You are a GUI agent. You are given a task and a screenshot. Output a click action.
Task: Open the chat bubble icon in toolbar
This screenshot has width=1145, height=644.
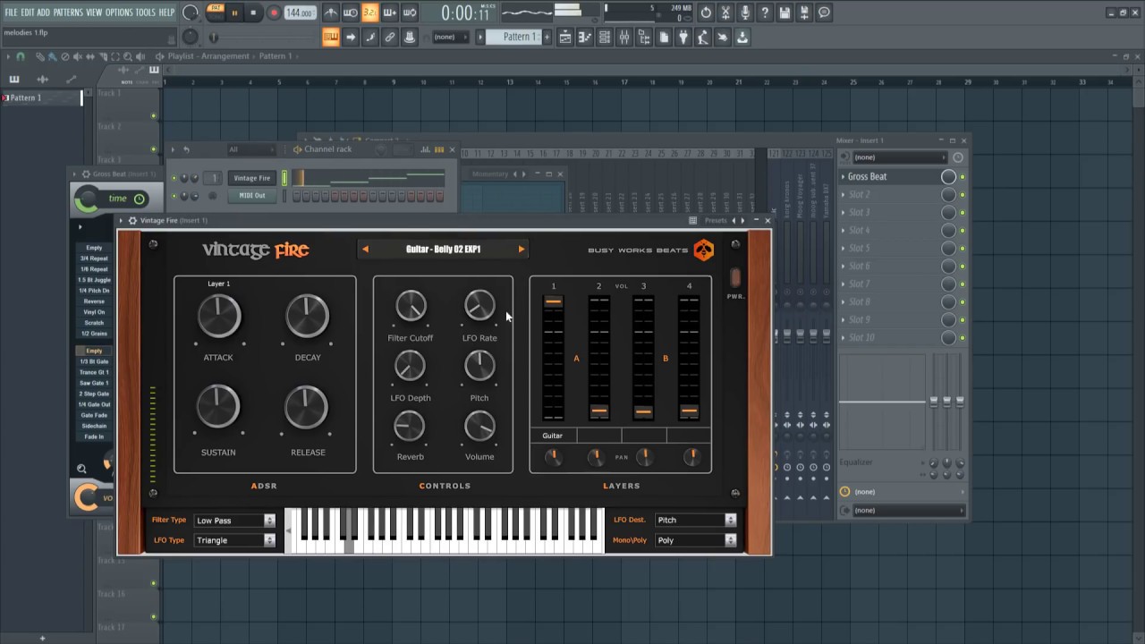(x=824, y=13)
